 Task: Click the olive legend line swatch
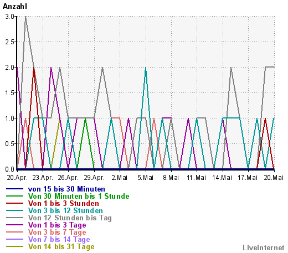point(14,246)
